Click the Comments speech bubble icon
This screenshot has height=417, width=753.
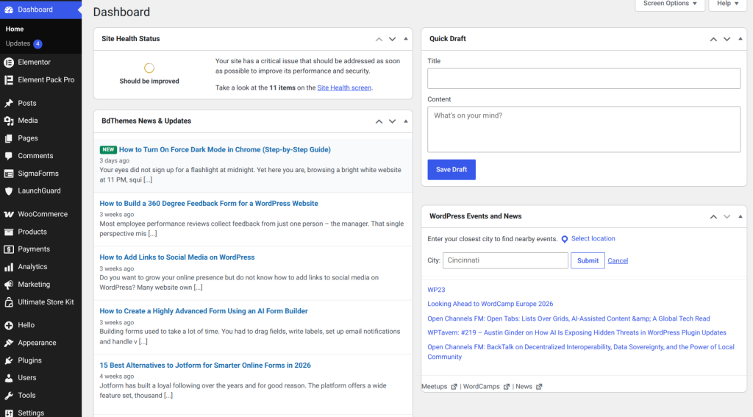(9, 156)
